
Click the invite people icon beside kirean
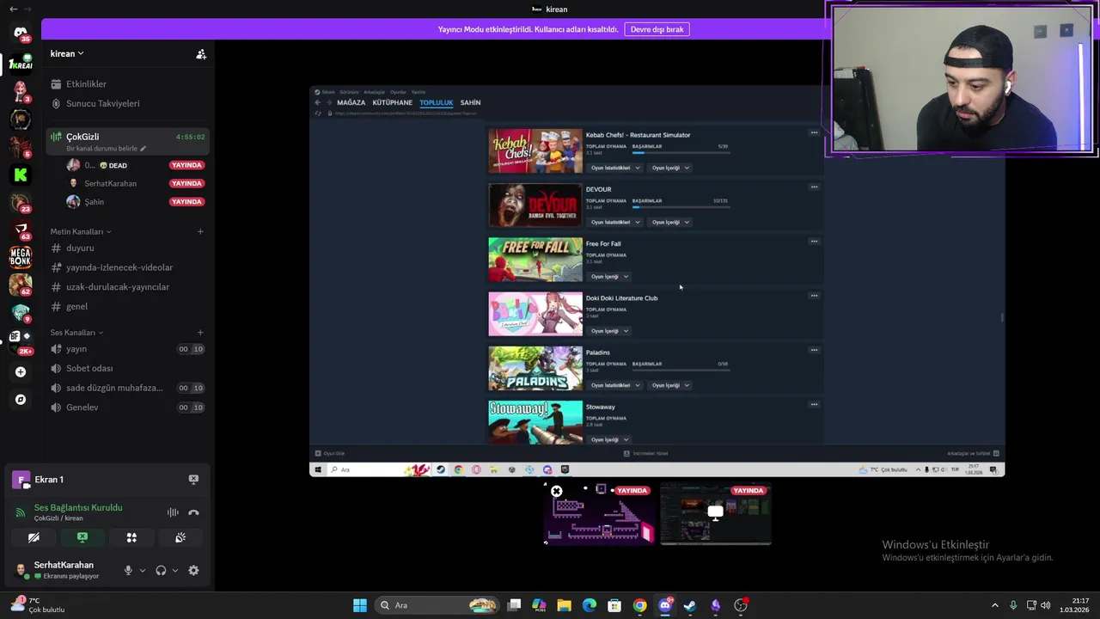coord(201,54)
